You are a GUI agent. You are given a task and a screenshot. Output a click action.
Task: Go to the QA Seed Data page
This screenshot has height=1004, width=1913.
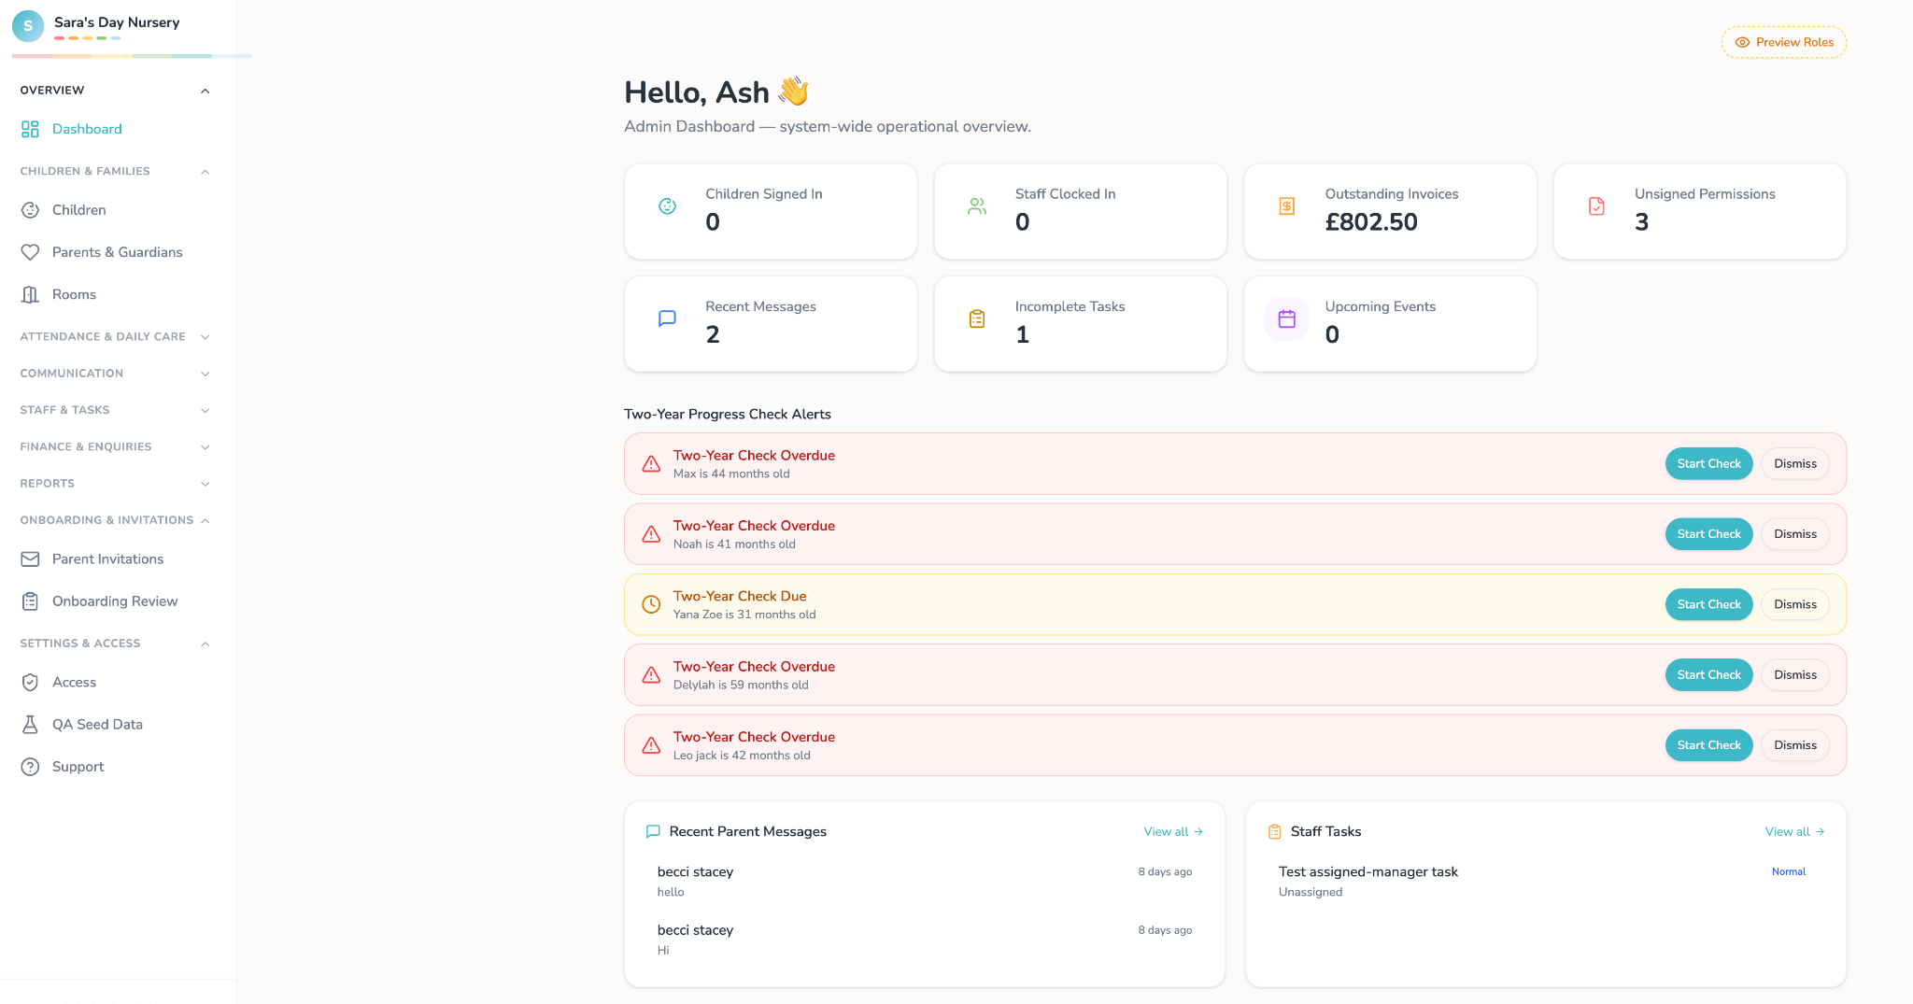tap(117, 725)
